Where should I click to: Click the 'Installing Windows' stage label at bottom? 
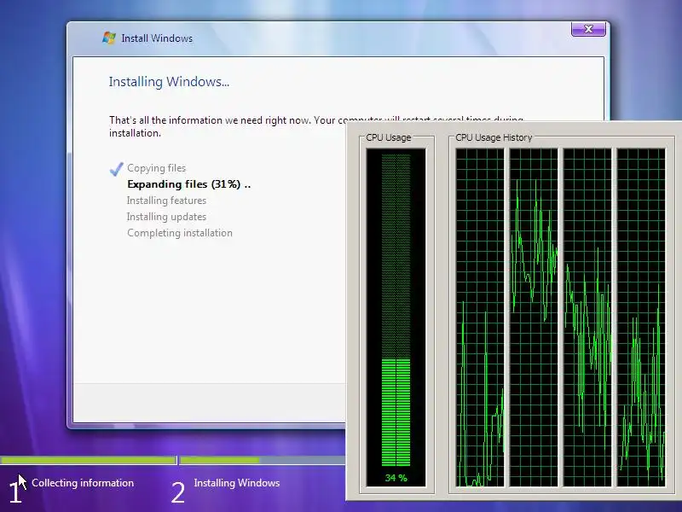pyautogui.click(x=237, y=483)
